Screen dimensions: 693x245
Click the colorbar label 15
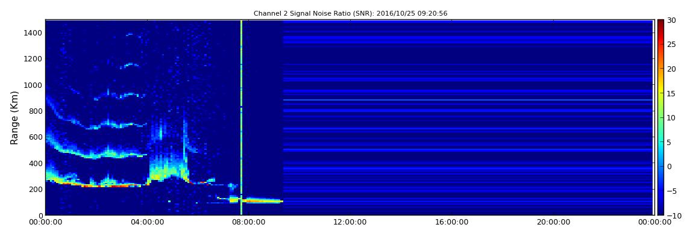pos(672,93)
